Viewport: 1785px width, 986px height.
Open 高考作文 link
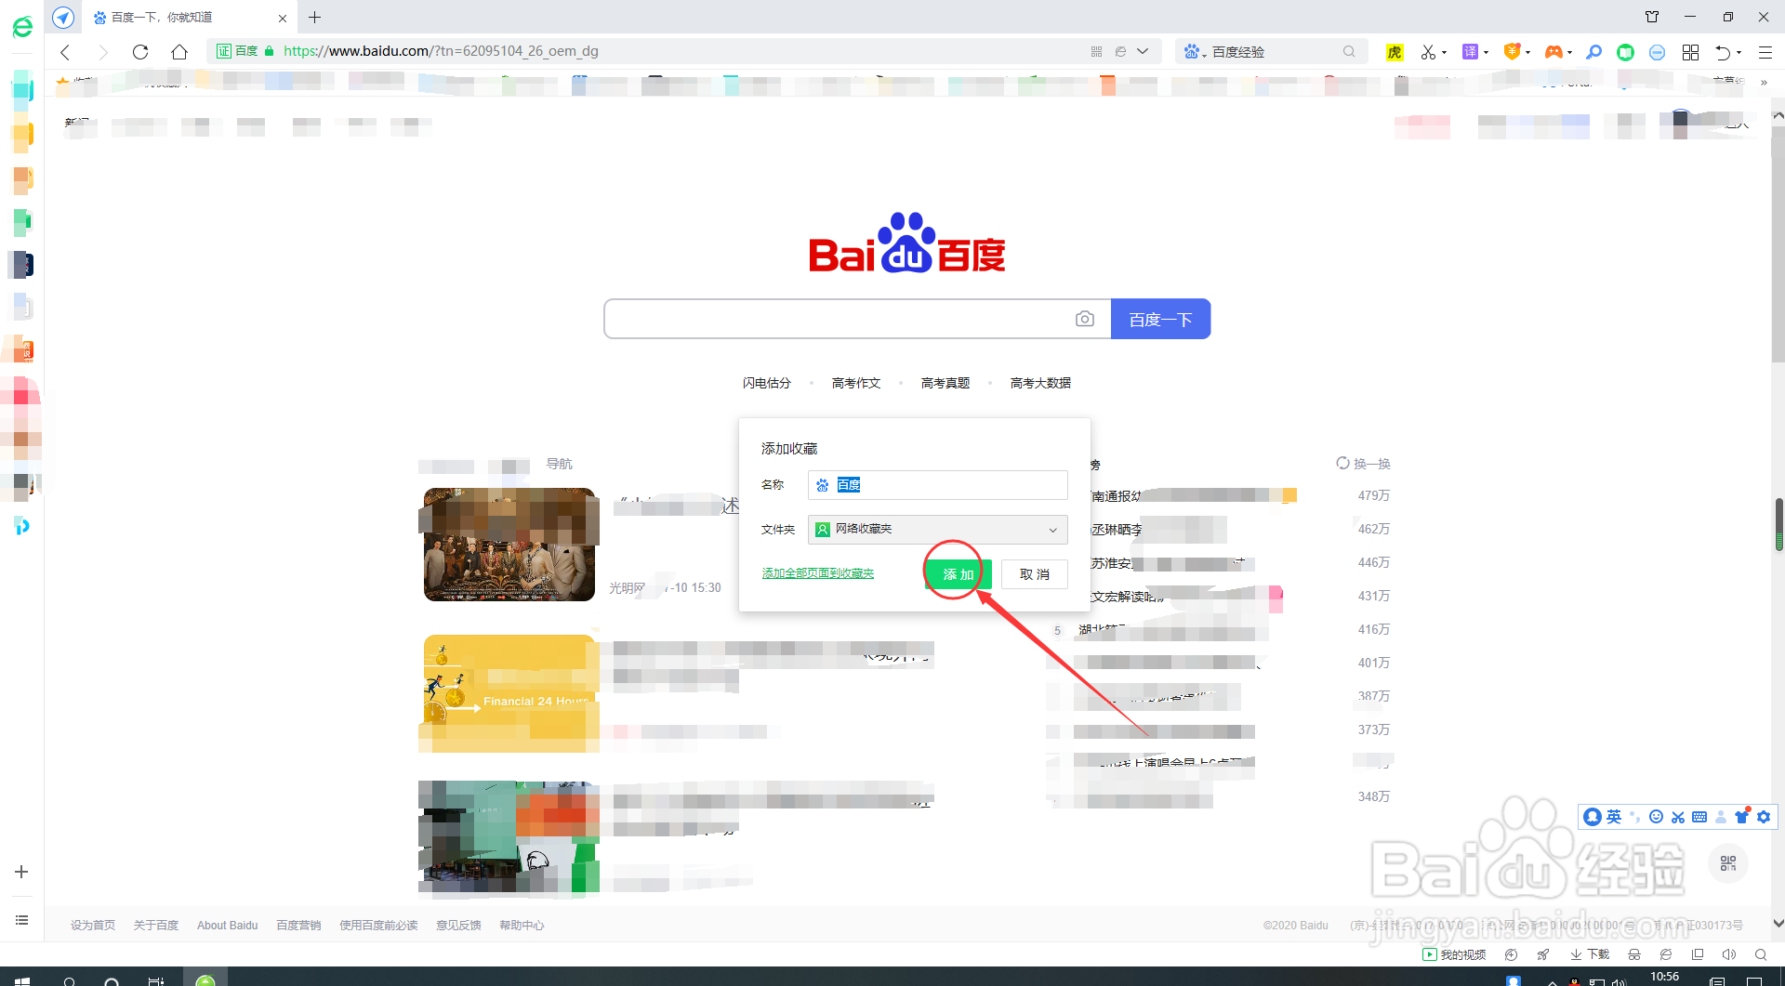point(856,383)
